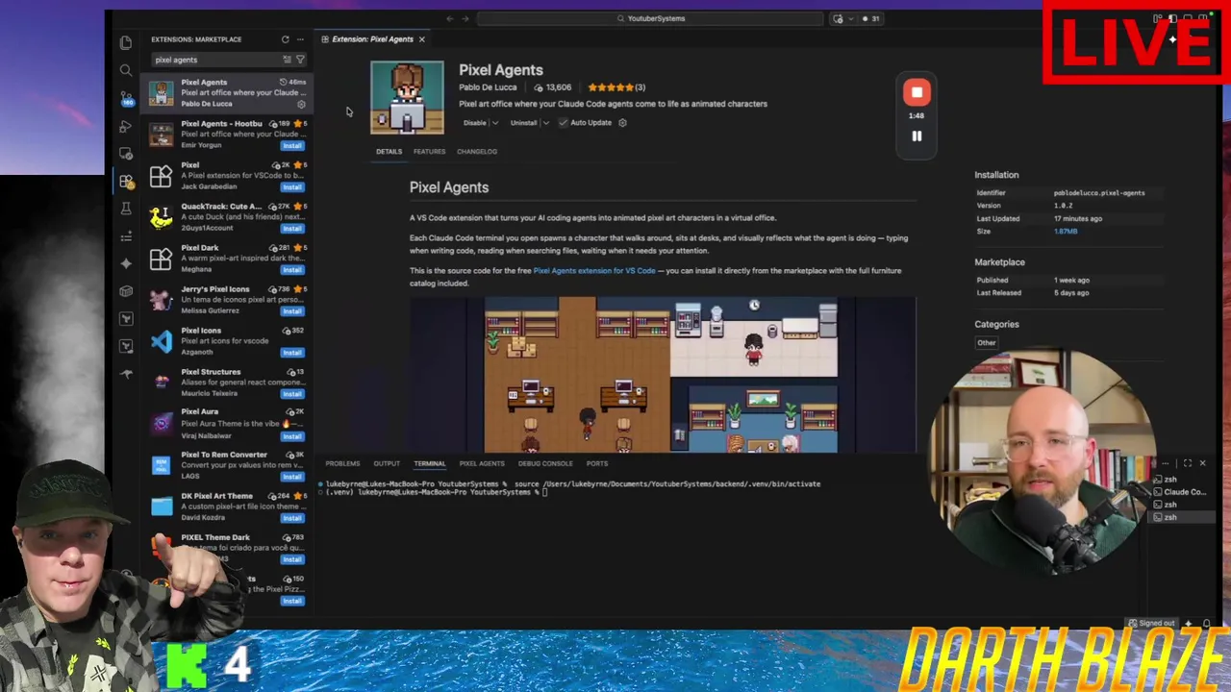This screenshot has width=1231, height=692.
Task: Open the chat dropdown arrow in title bar
Action: 850,18
